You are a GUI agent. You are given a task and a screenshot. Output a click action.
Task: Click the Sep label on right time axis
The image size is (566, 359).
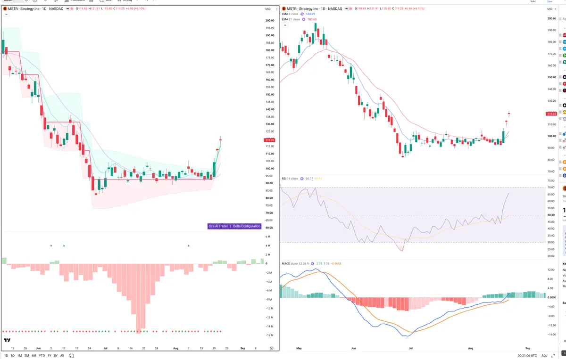click(528, 348)
